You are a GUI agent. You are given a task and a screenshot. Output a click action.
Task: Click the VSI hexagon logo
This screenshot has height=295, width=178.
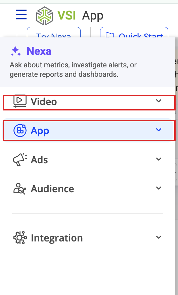(x=44, y=16)
